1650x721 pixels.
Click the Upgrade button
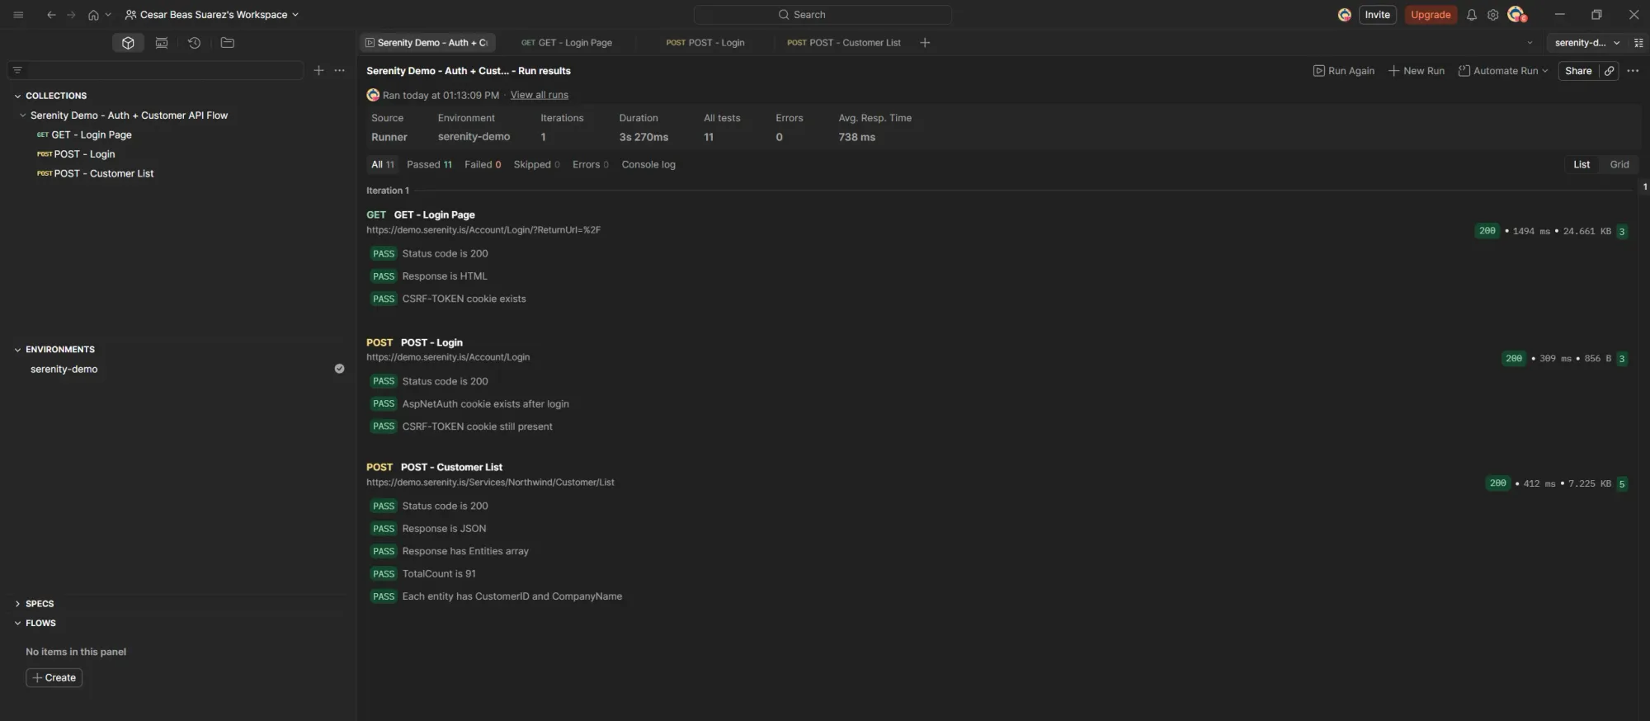pos(1431,15)
